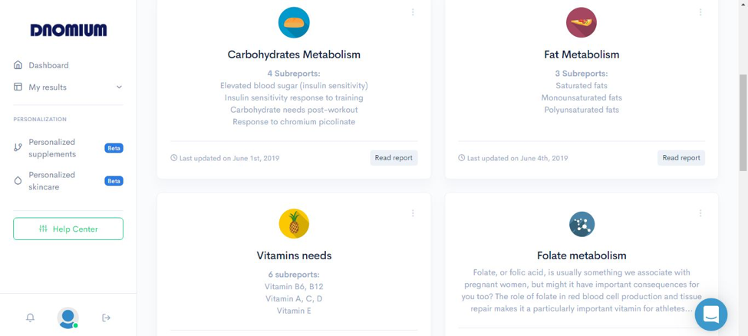Screen dimensions: 748x336
Task: Click the logout arrow icon
Action: click(107, 318)
